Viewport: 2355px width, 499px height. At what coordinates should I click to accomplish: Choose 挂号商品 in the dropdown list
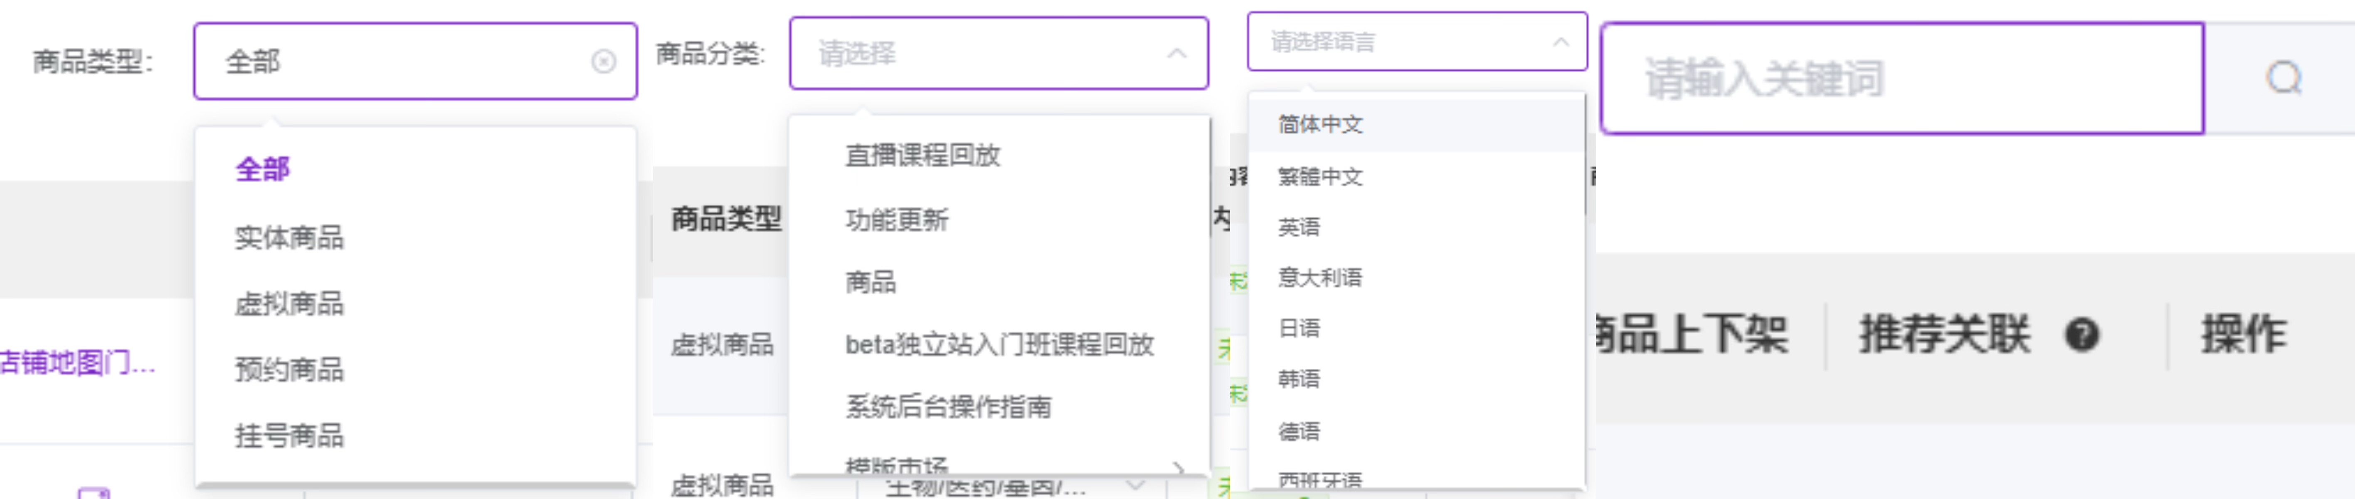coord(289,435)
